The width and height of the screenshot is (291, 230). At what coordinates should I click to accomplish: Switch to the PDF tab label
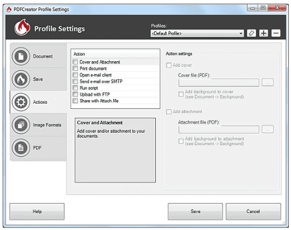click(37, 148)
